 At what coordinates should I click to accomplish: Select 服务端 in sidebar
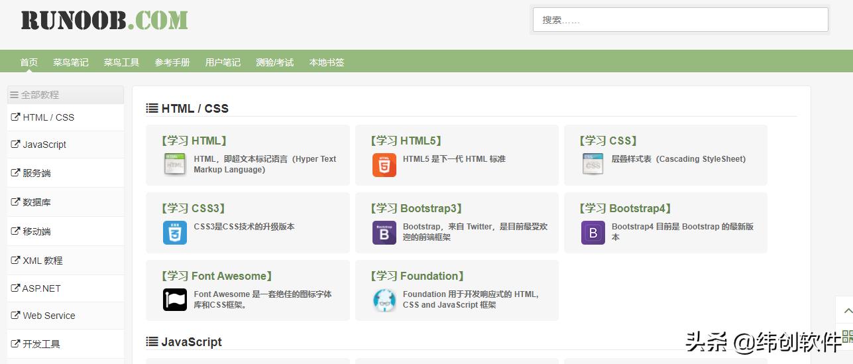point(66,173)
